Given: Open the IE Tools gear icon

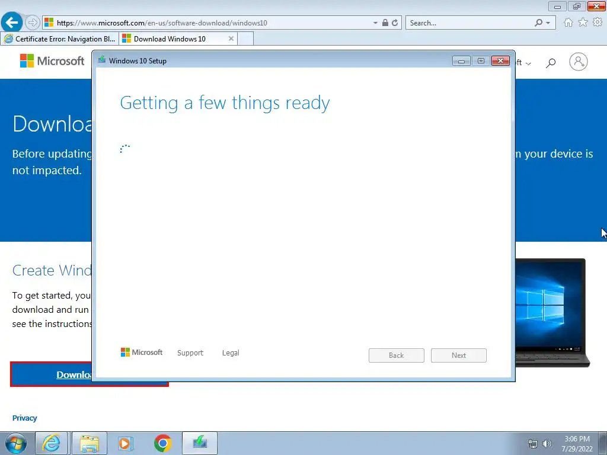Looking at the screenshot, I should pyautogui.click(x=598, y=23).
